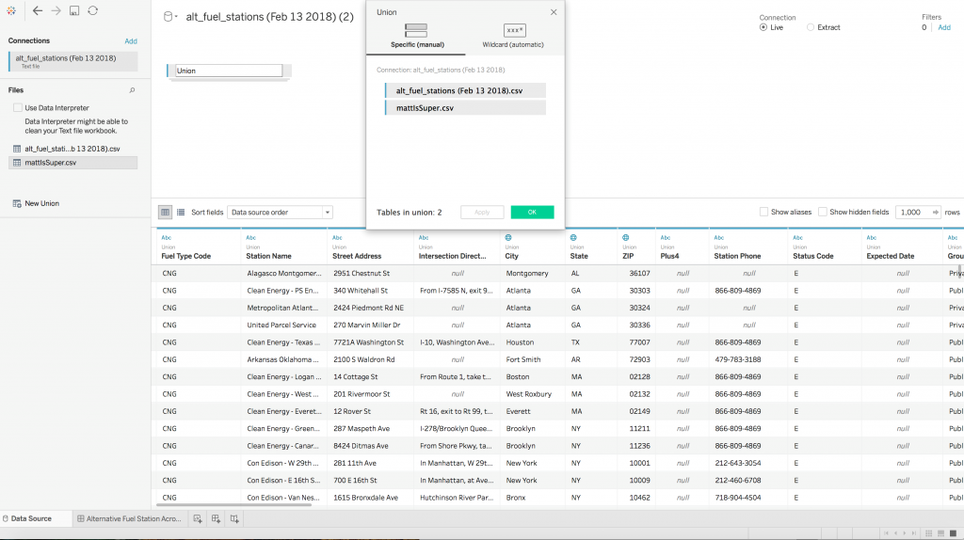Toggle the Show hidden fields checkbox
This screenshot has height=540, width=964.
tap(823, 212)
